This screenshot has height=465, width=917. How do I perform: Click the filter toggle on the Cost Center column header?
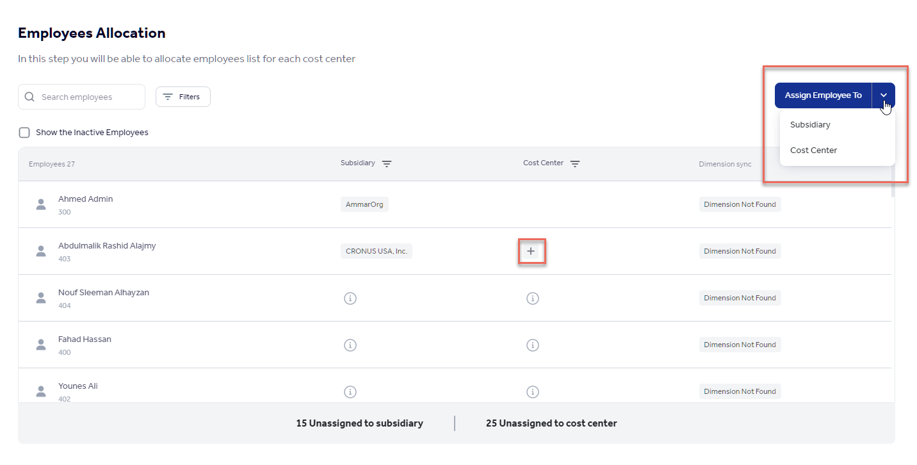(x=575, y=163)
